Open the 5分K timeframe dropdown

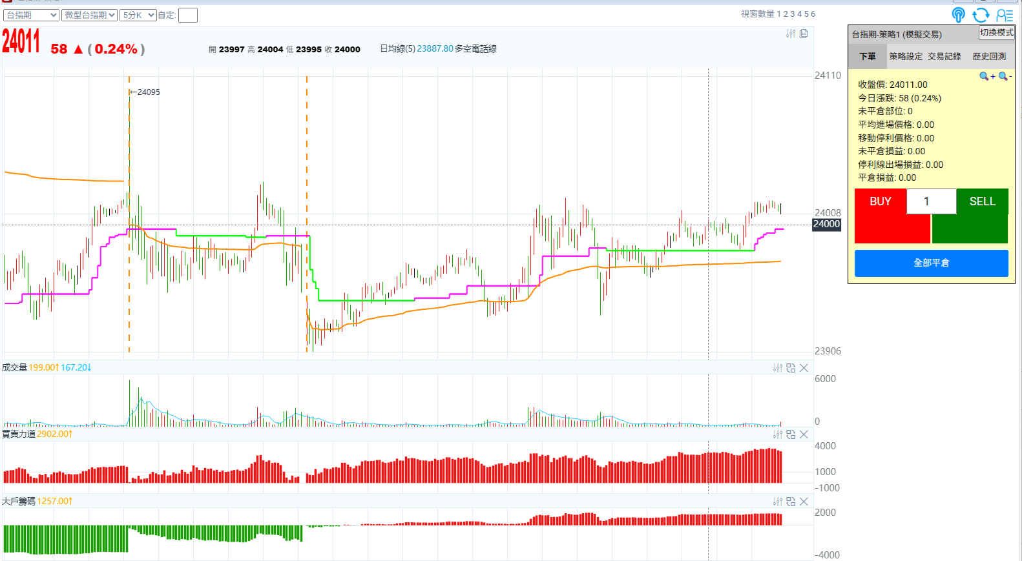(x=138, y=15)
